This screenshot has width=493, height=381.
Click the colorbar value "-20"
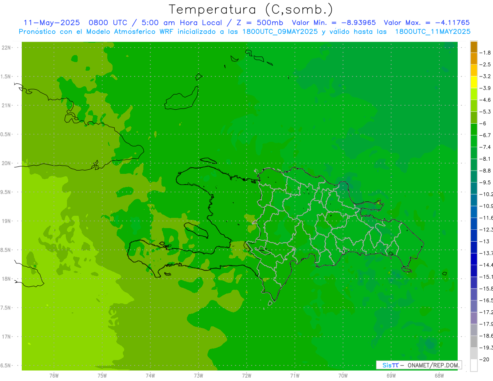point(485,359)
